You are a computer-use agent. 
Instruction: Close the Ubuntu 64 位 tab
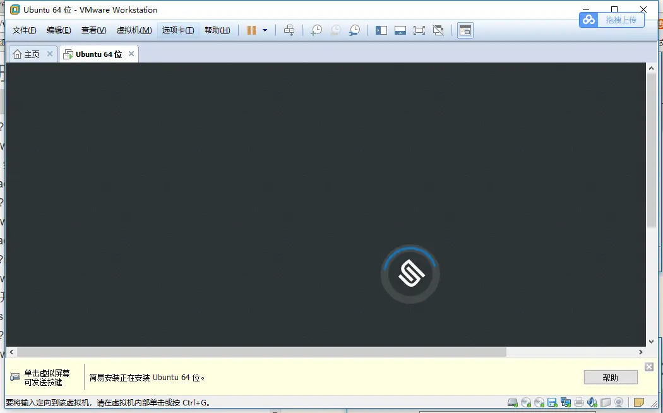(131, 54)
